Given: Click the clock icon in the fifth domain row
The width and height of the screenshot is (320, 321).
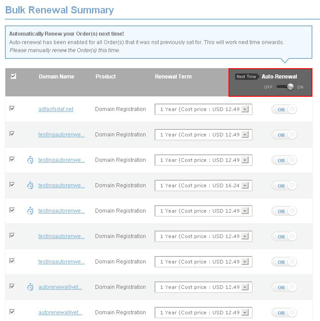Looking at the screenshot, I should coord(30,211).
